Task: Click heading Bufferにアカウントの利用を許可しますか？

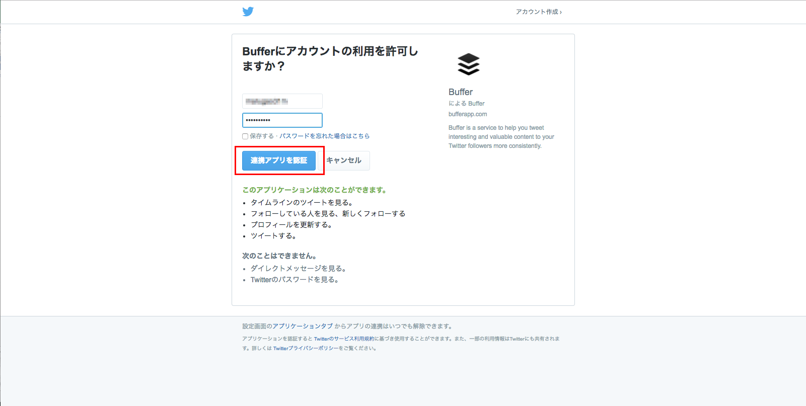Action: coord(330,58)
